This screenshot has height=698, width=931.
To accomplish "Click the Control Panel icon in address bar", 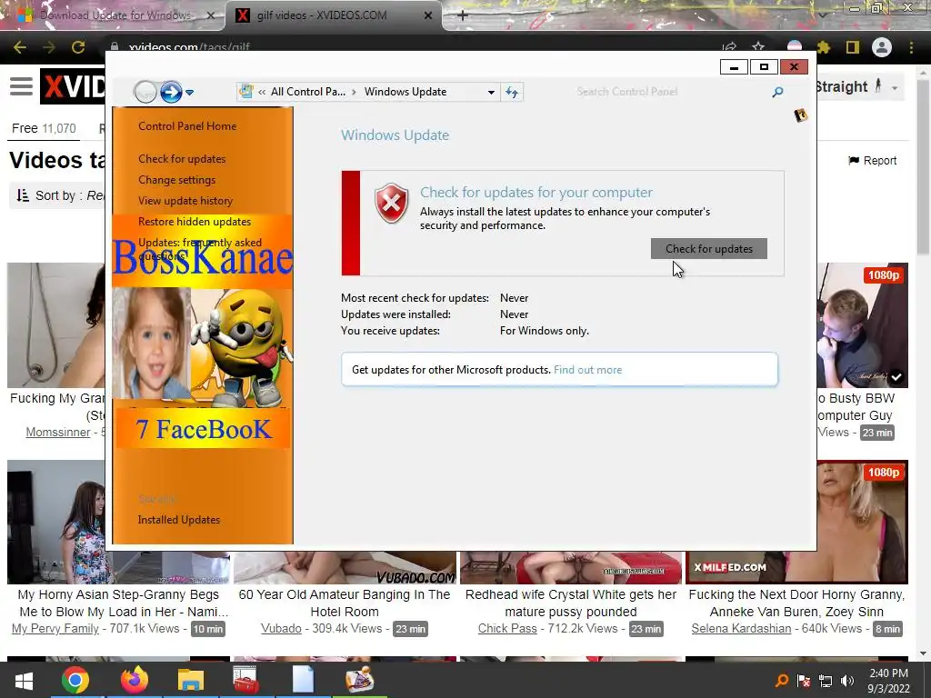I will pyautogui.click(x=245, y=92).
